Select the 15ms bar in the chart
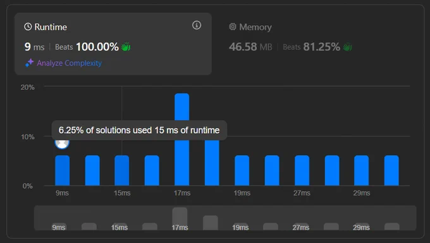430x243 pixels. click(122, 170)
